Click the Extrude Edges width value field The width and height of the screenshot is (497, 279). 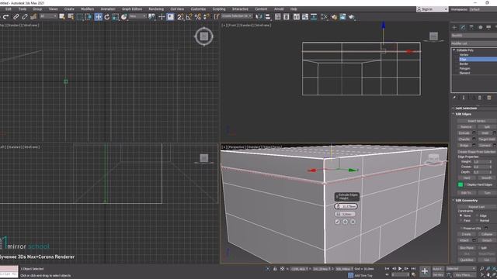tap(345, 214)
